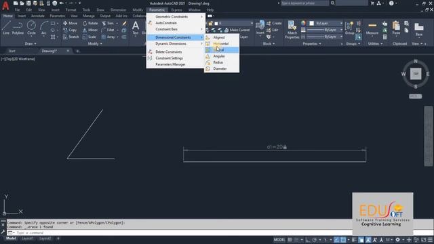Open Geometric Constraints submenu

(x=176, y=16)
